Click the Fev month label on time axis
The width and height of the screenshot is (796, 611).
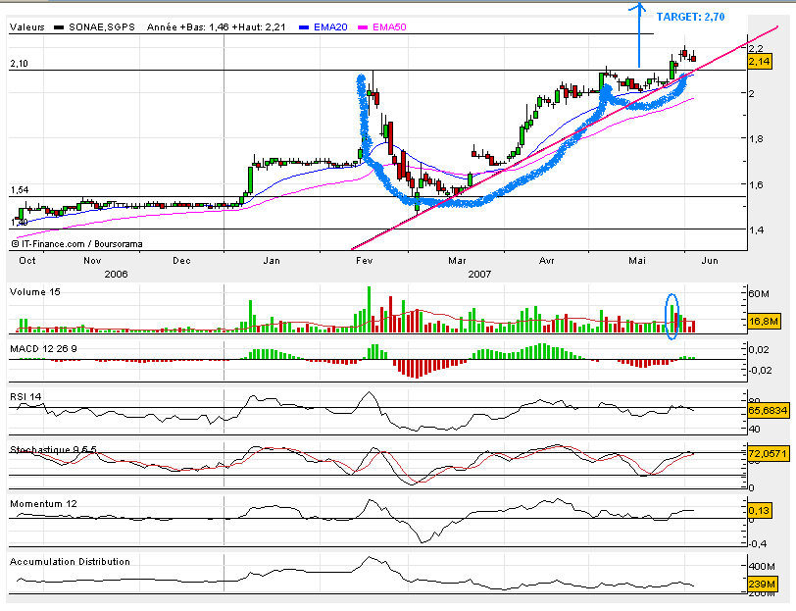tap(364, 261)
